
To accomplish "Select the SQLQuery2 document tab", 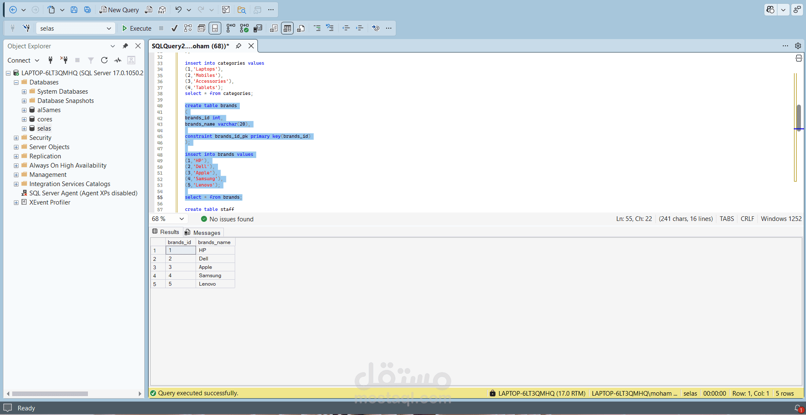I will point(190,46).
